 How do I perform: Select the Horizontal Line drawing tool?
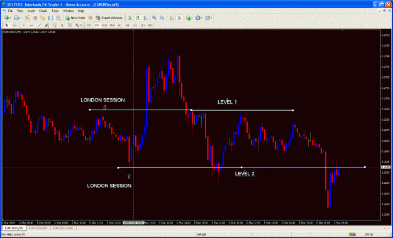tap(31, 25)
